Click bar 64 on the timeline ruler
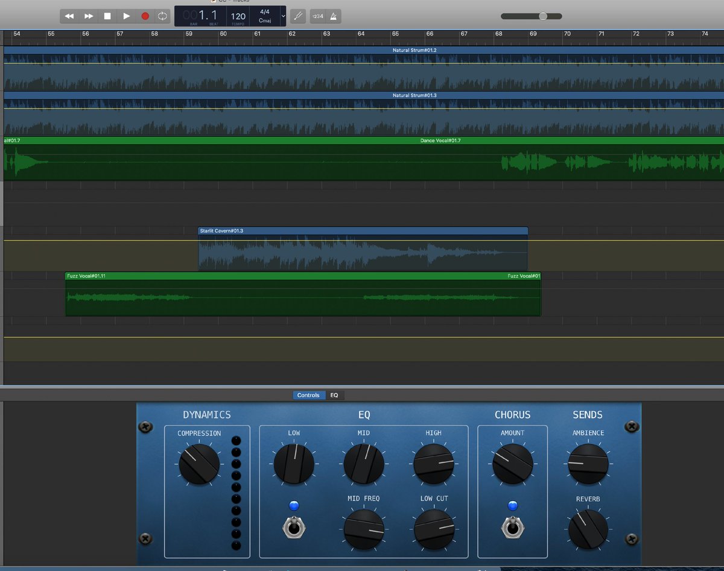724x571 pixels. click(x=361, y=34)
